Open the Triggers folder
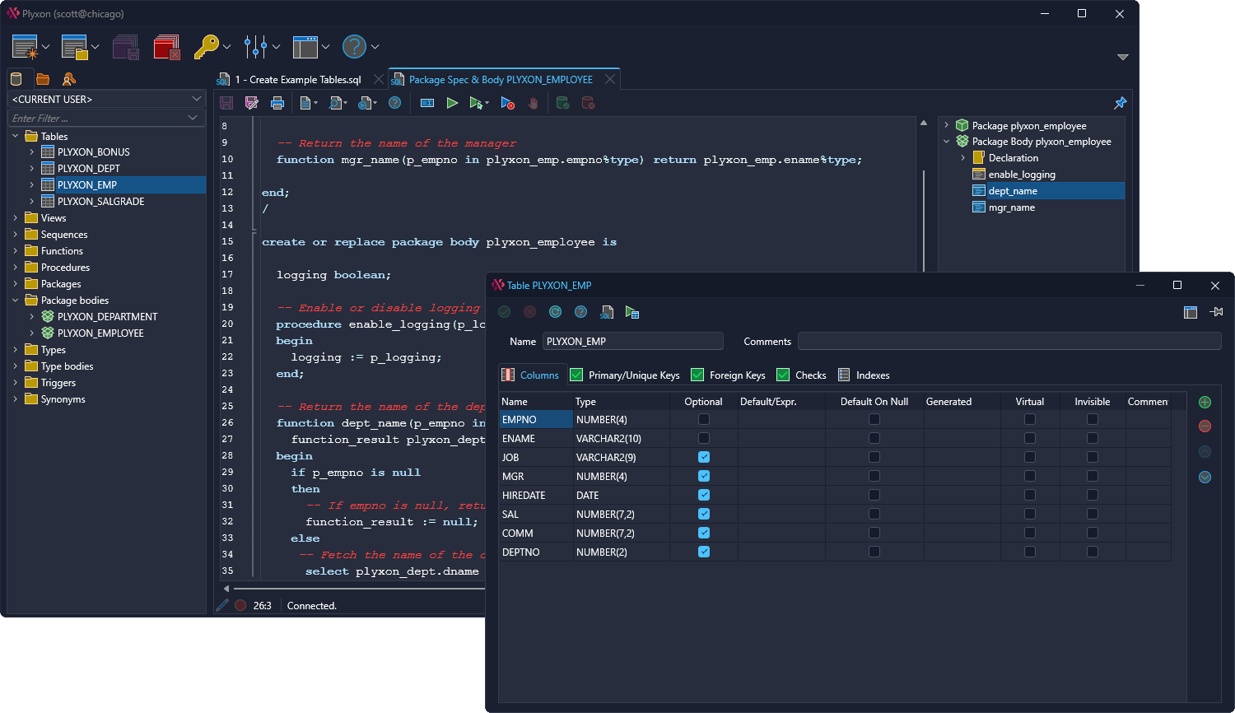Screen dimensions: 1235x713 tap(58, 383)
